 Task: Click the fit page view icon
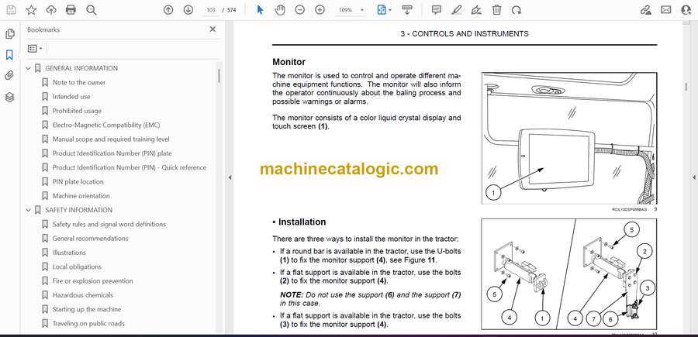382,10
